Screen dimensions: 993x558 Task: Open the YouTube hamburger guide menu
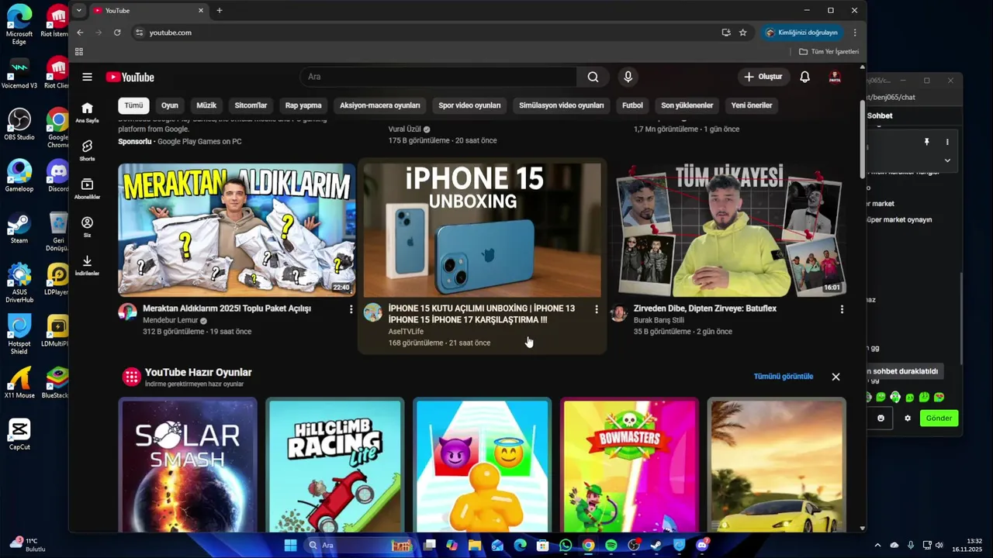[x=87, y=77]
